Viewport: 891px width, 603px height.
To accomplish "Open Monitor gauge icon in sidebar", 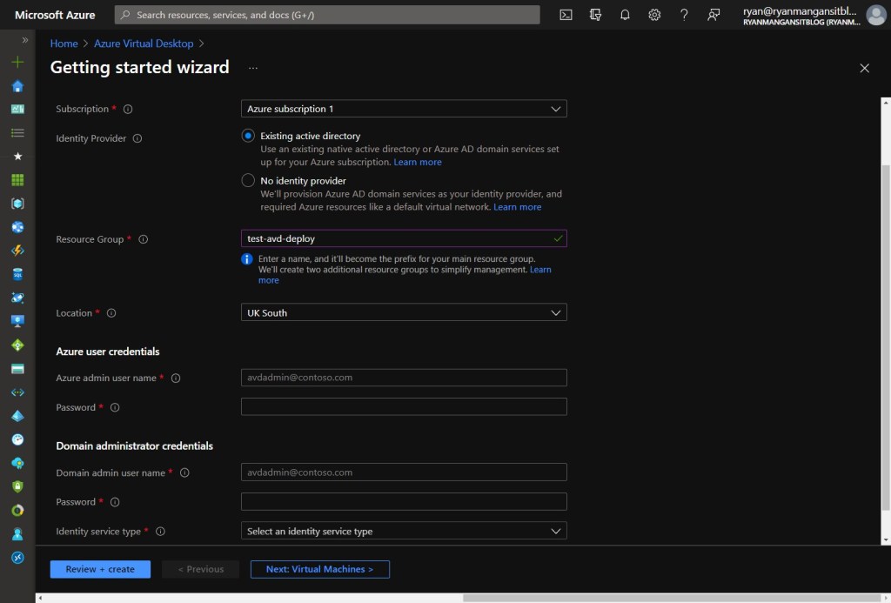I will (17, 439).
